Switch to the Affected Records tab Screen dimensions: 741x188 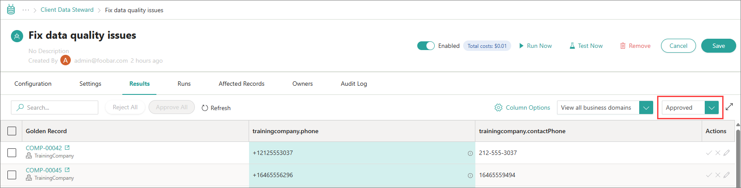click(x=241, y=84)
